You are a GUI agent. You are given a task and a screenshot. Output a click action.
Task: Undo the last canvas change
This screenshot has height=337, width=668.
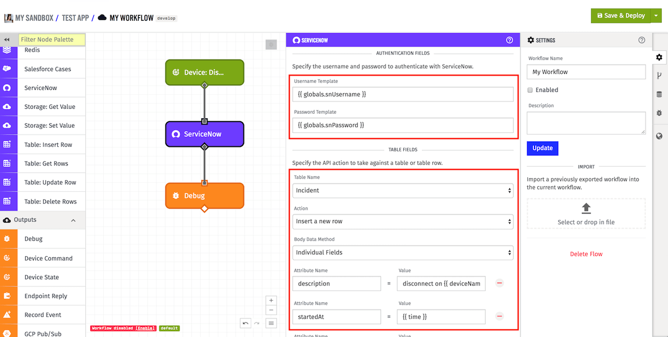(246, 324)
